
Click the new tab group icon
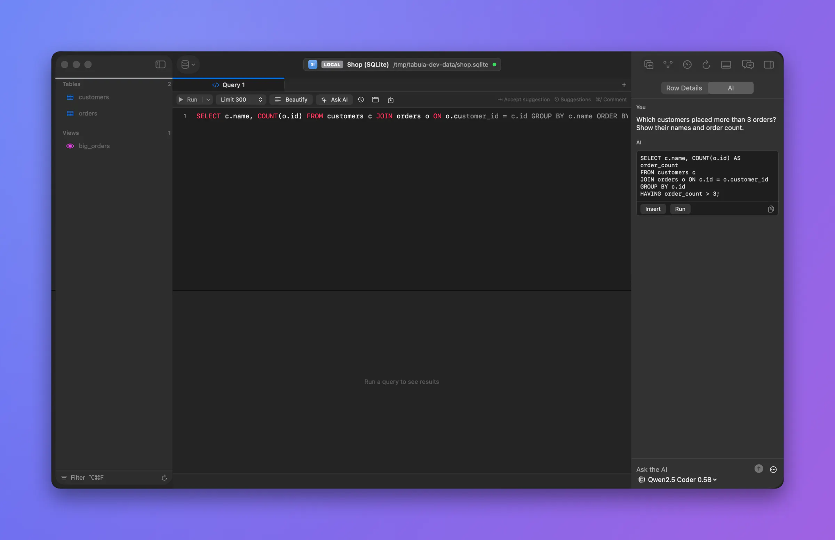click(x=649, y=64)
